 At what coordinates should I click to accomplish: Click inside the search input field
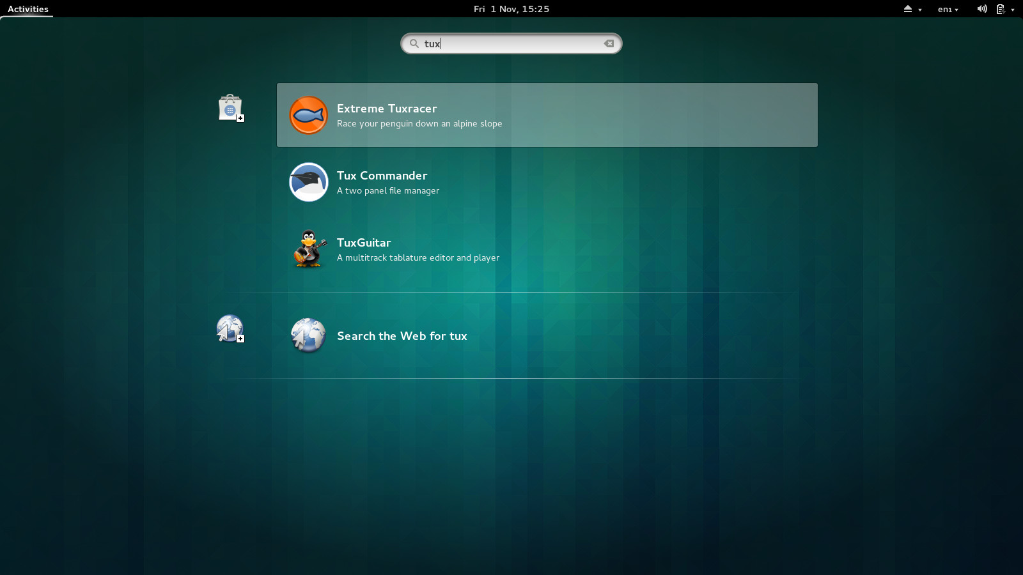tap(511, 43)
